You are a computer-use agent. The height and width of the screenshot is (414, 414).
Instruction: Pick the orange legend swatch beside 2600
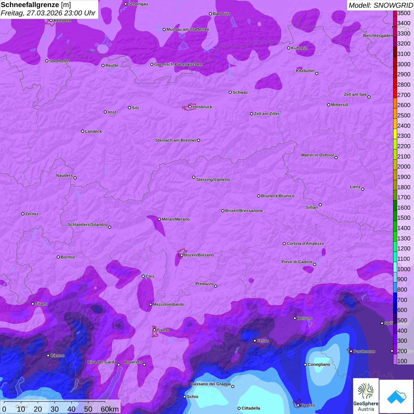(x=395, y=103)
